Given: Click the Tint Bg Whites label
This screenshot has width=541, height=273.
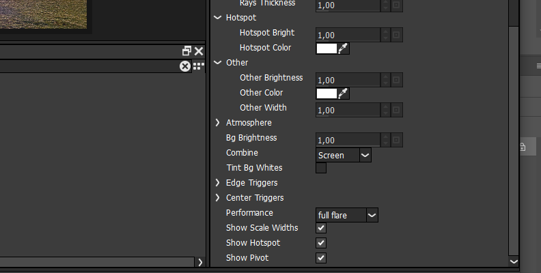Looking at the screenshot, I should tap(254, 168).
